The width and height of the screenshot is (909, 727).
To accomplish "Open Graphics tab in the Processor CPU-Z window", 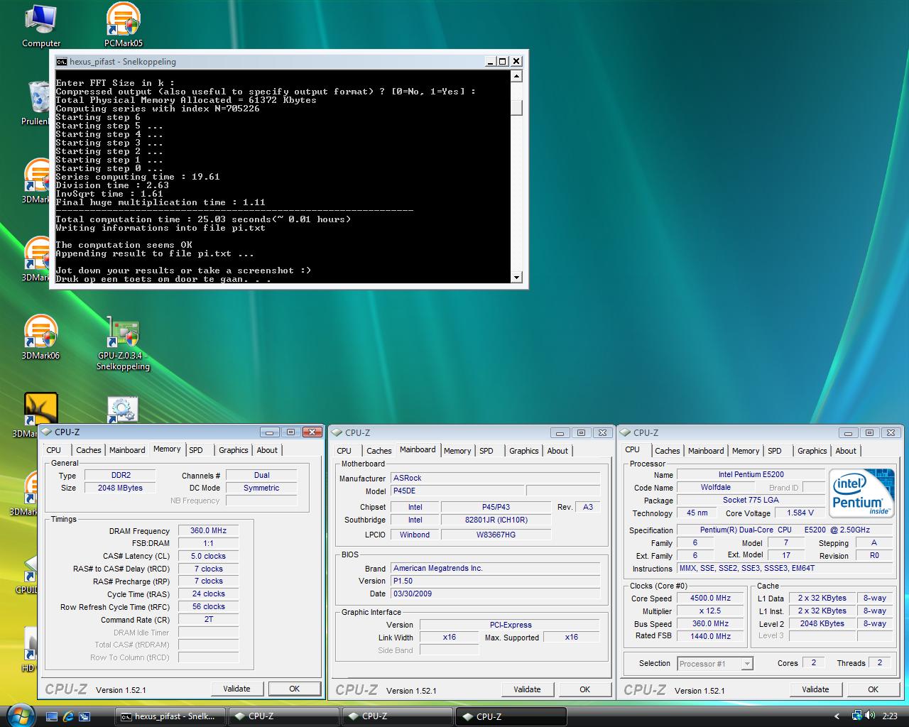I will [x=812, y=451].
